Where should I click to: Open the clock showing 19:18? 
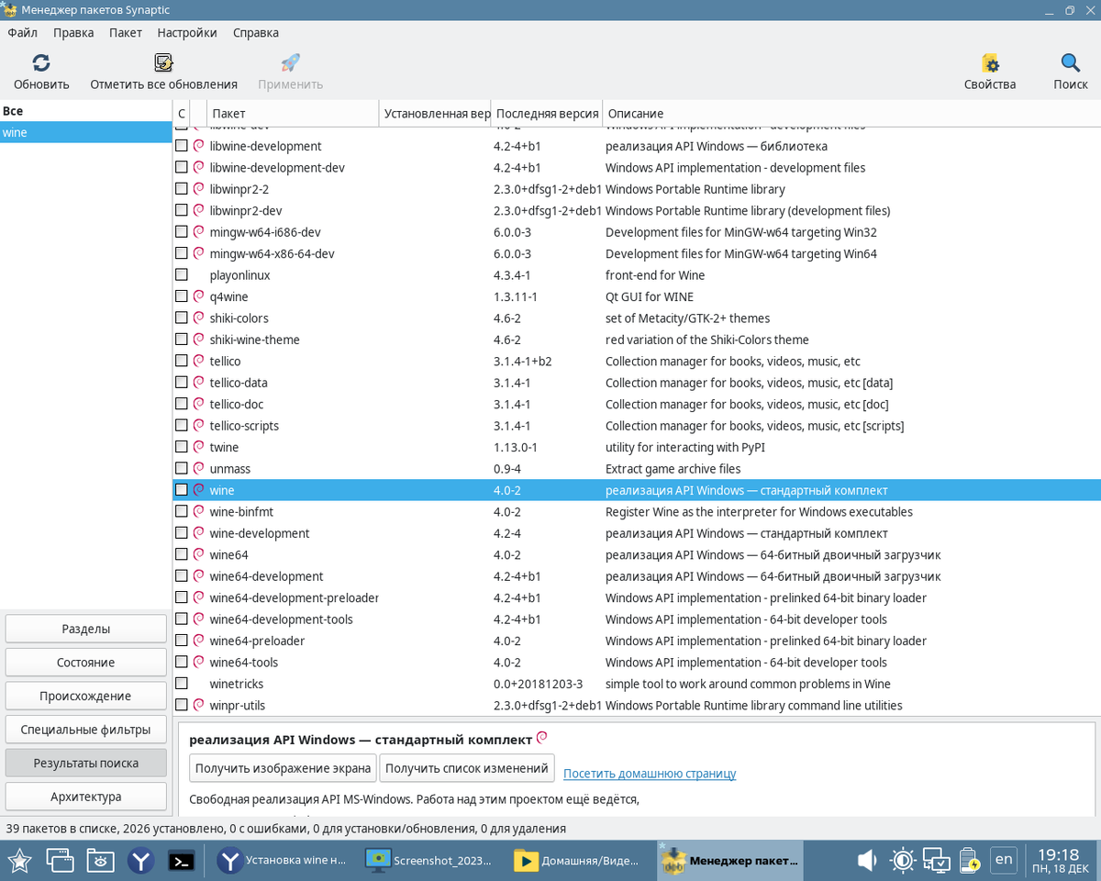1059,860
